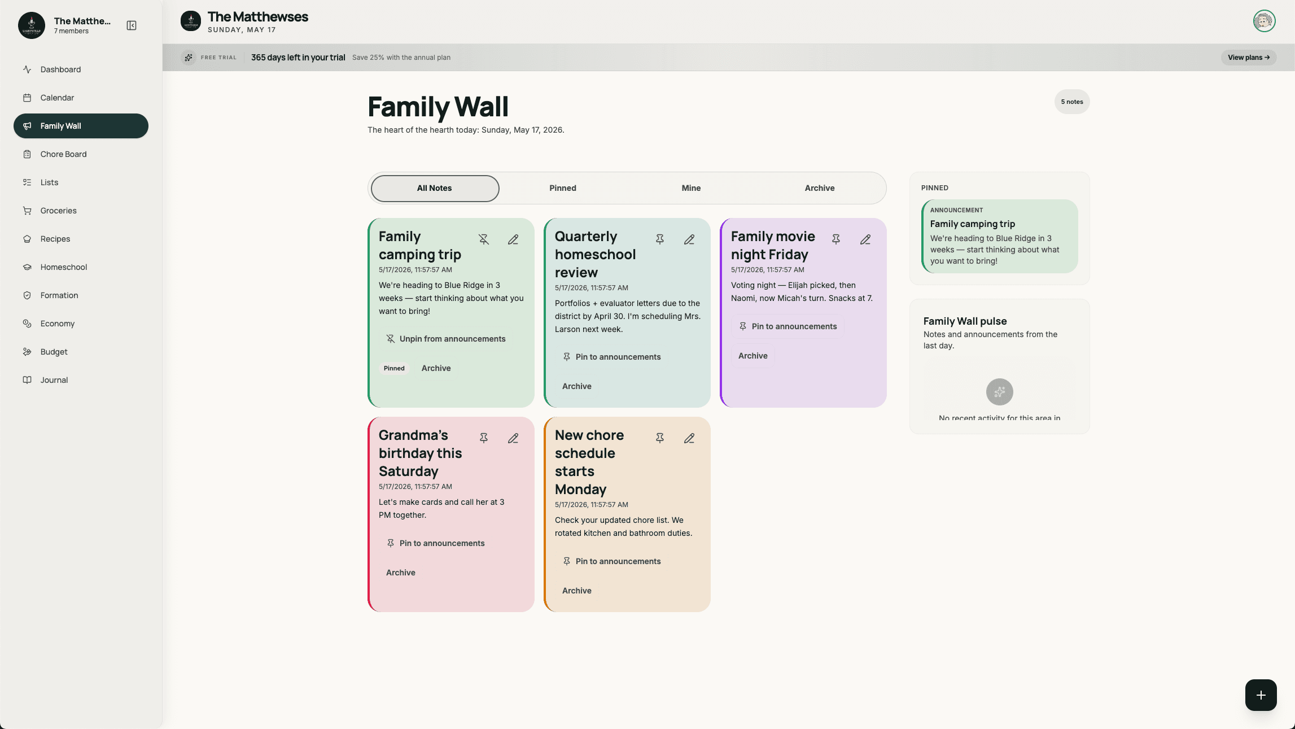The image size is (1295, 729).
Task: Edit the Grandma's birthday note
Action: coord(513,438)
